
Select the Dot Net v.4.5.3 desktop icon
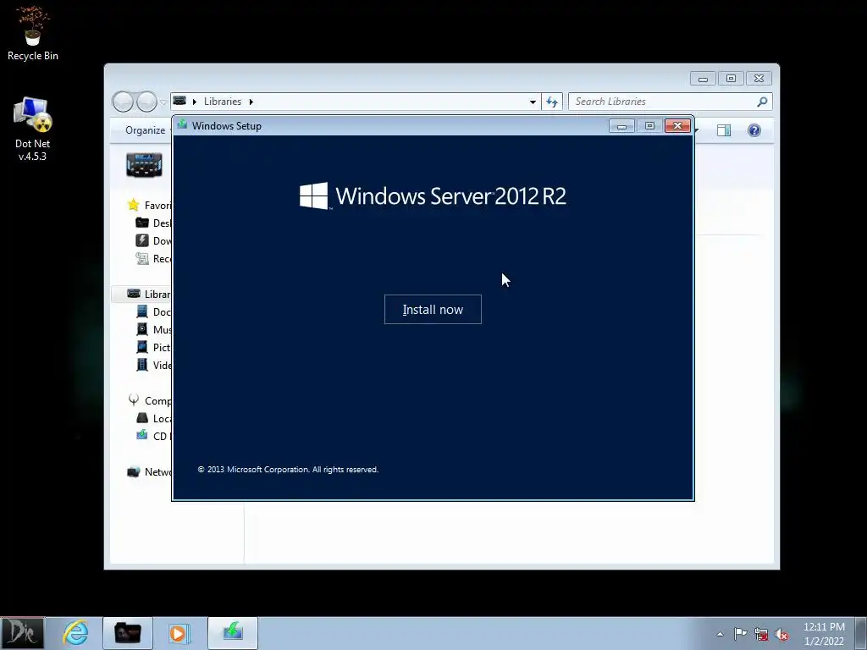[33, 129]
